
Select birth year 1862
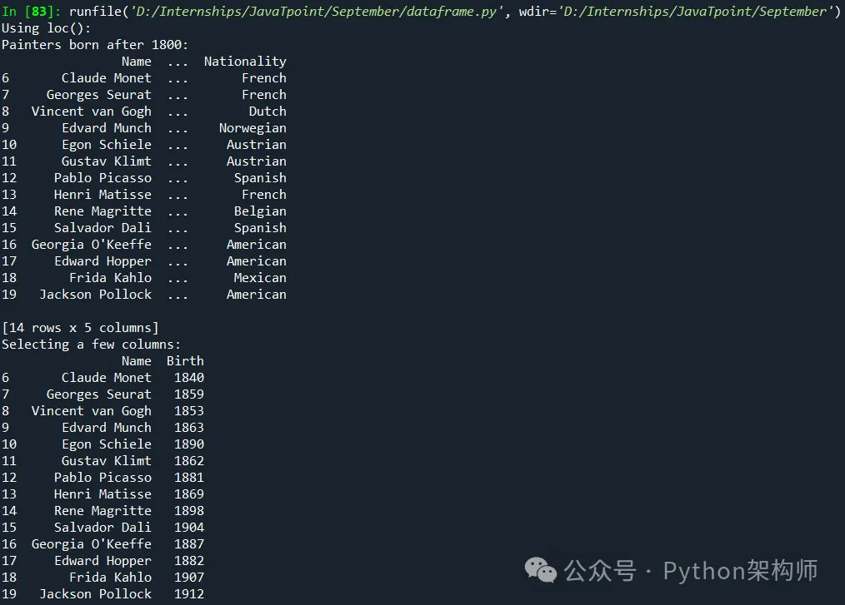point(189,461)
